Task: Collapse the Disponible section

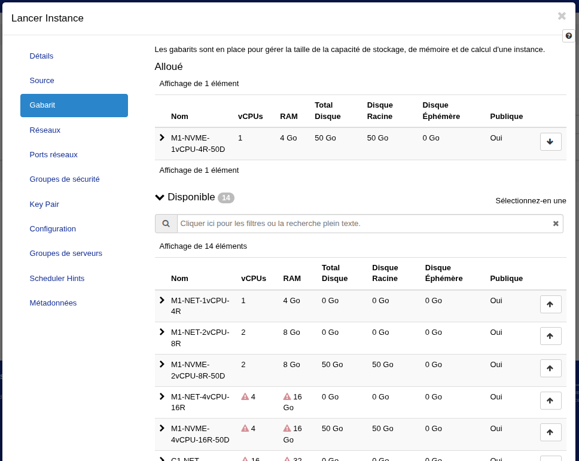Action: point(160,197)
